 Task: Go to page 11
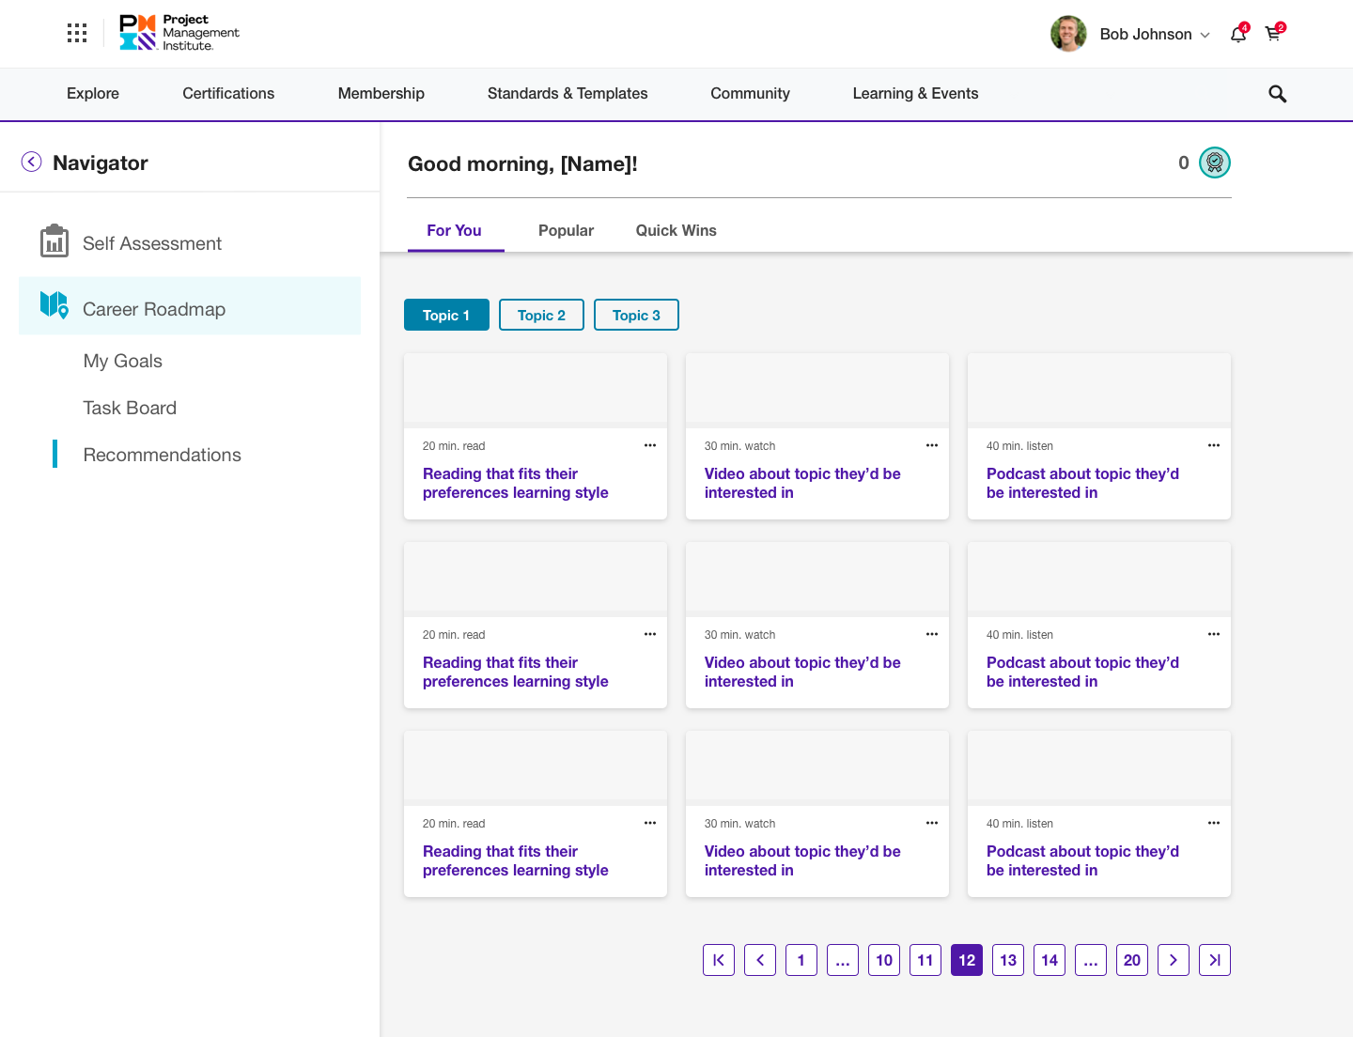coord(925,960)
